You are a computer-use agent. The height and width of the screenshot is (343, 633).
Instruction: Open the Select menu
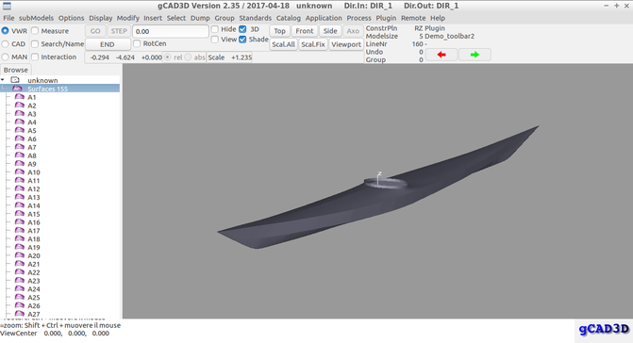(176, 18)
